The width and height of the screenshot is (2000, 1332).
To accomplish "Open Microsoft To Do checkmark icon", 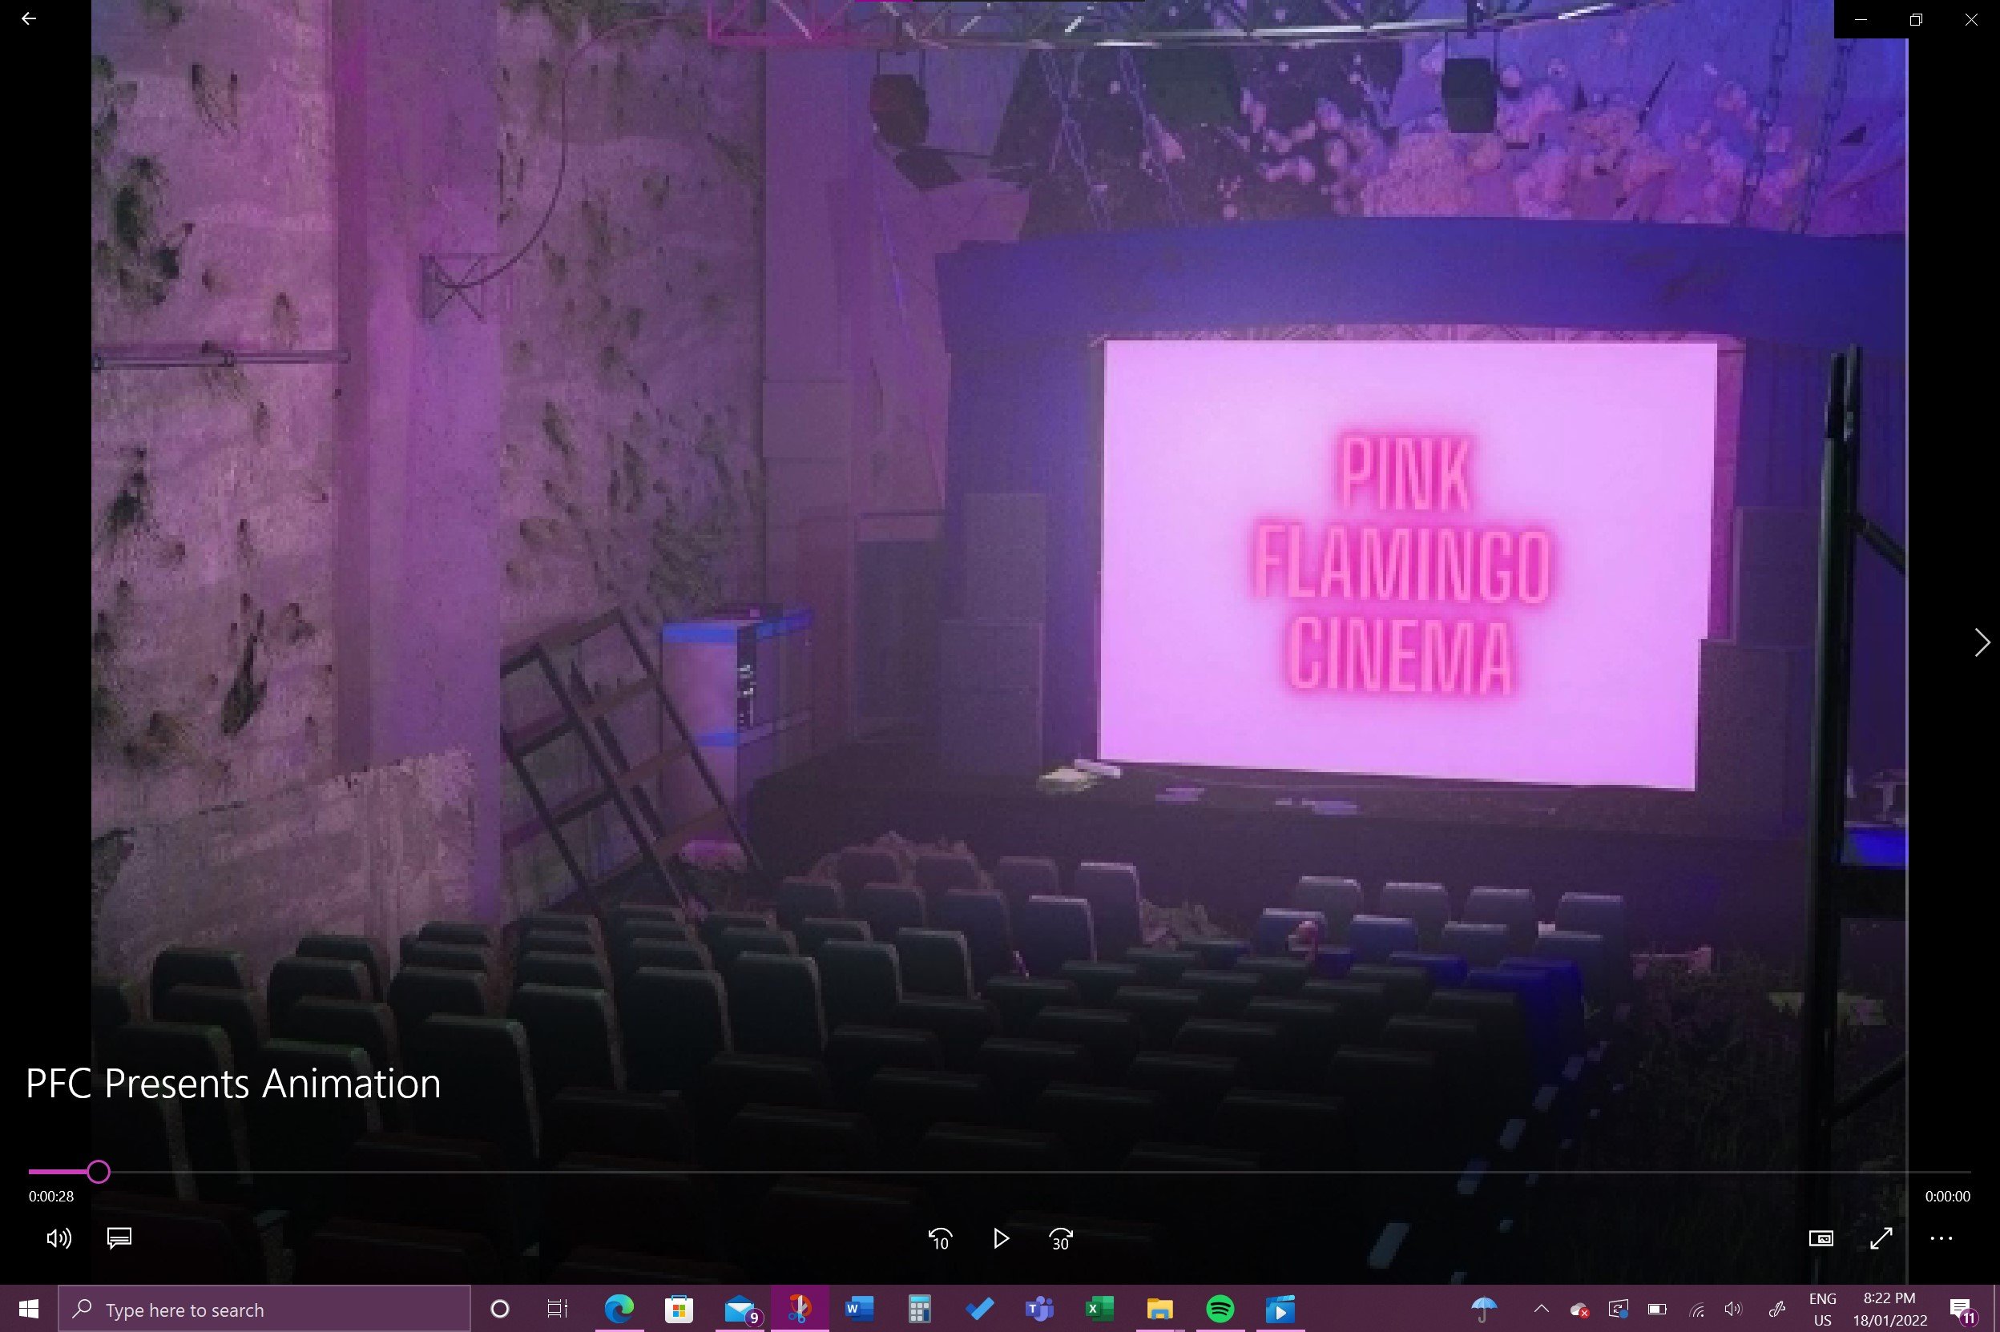I will point(980,1309).
